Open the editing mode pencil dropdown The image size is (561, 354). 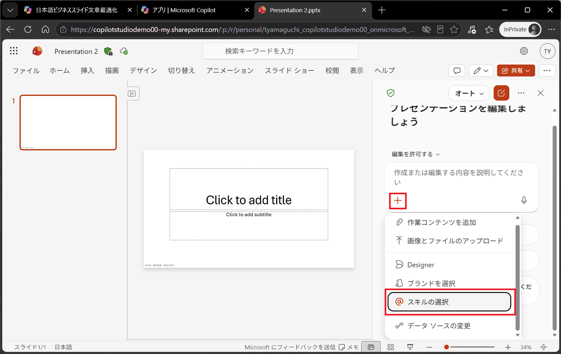click(481, 71)
